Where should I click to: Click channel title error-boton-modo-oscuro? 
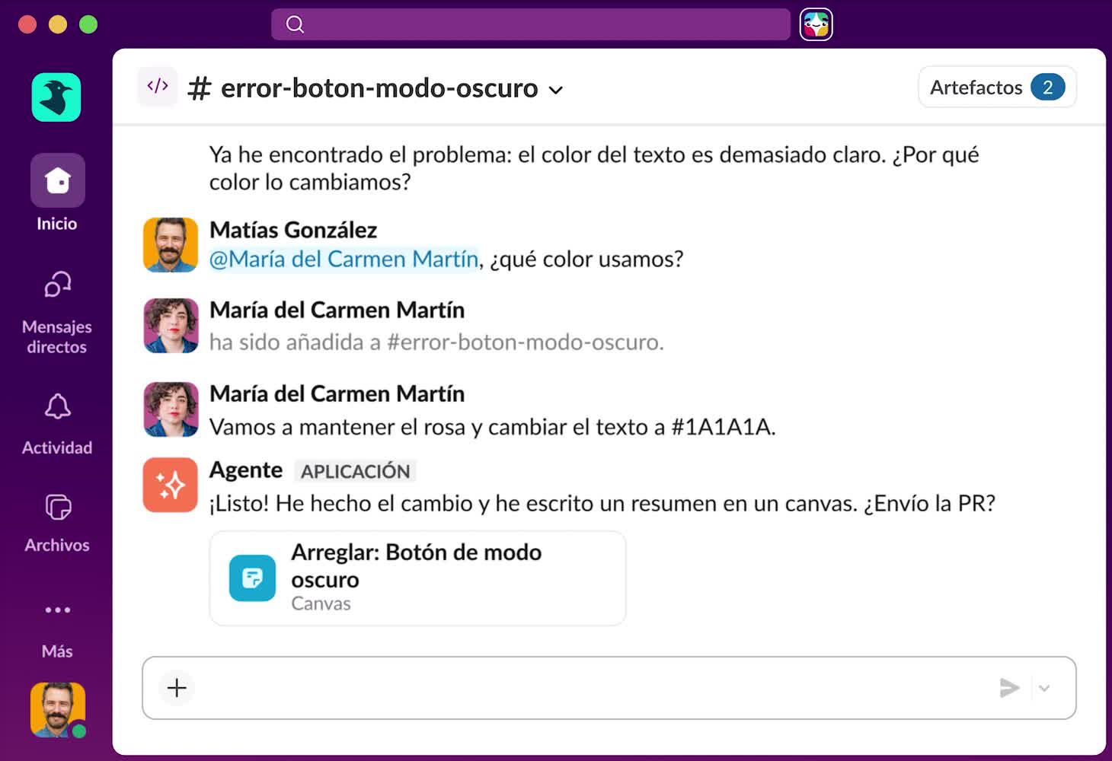pos(379,88)
